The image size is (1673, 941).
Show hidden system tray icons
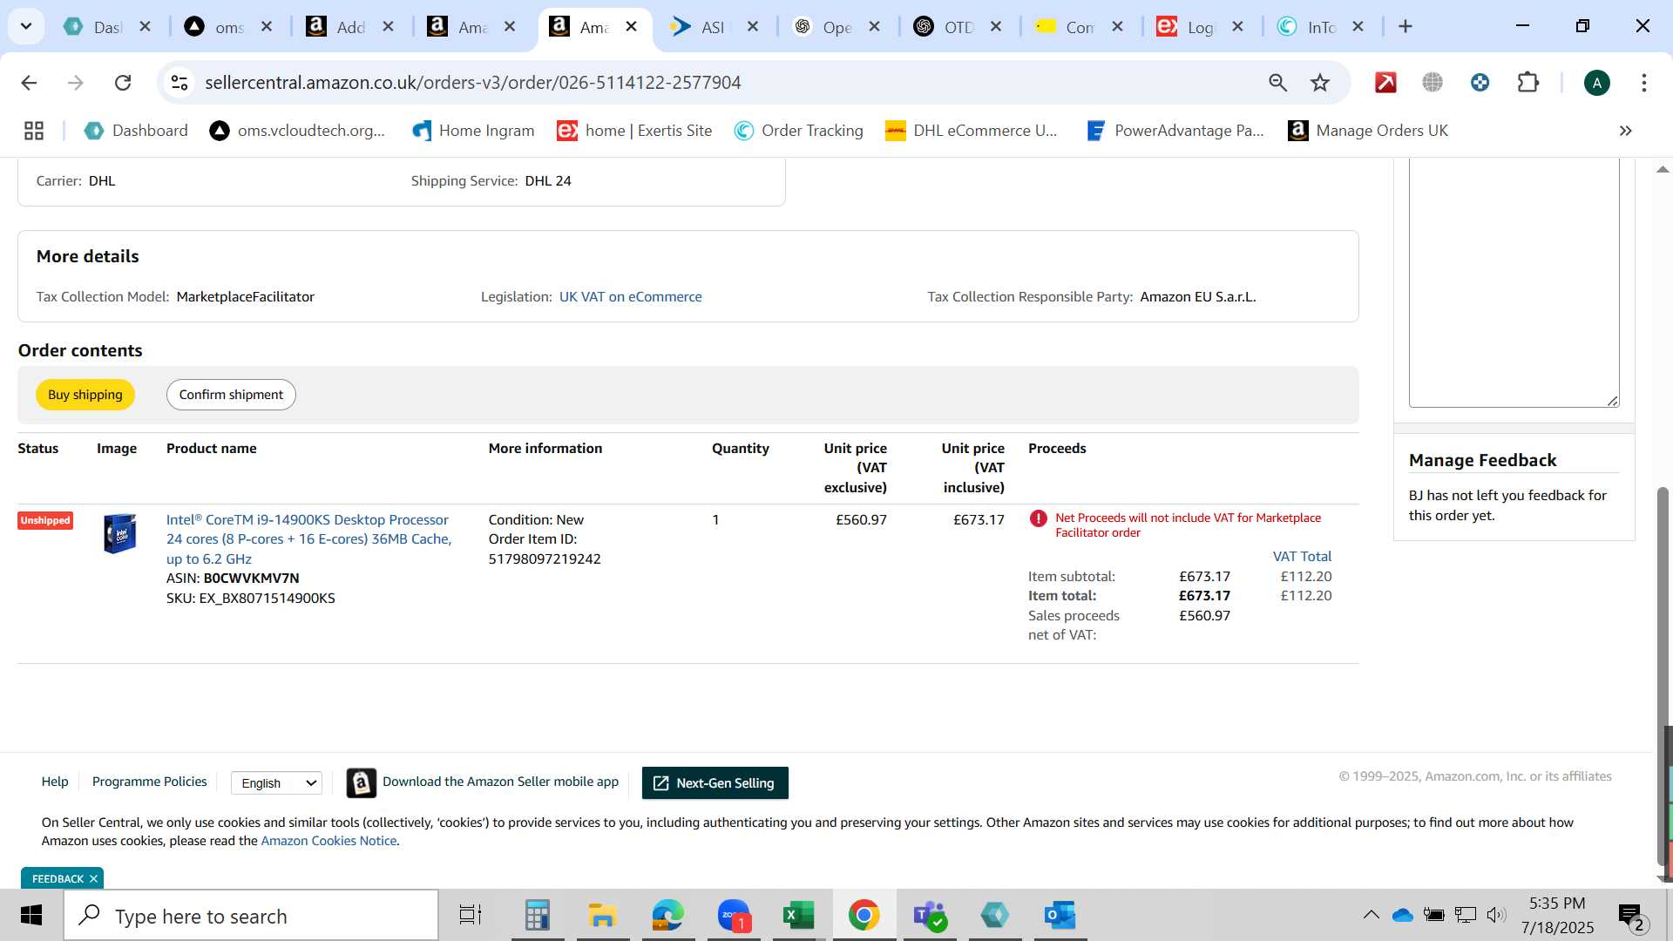[x=1371, y=915]
